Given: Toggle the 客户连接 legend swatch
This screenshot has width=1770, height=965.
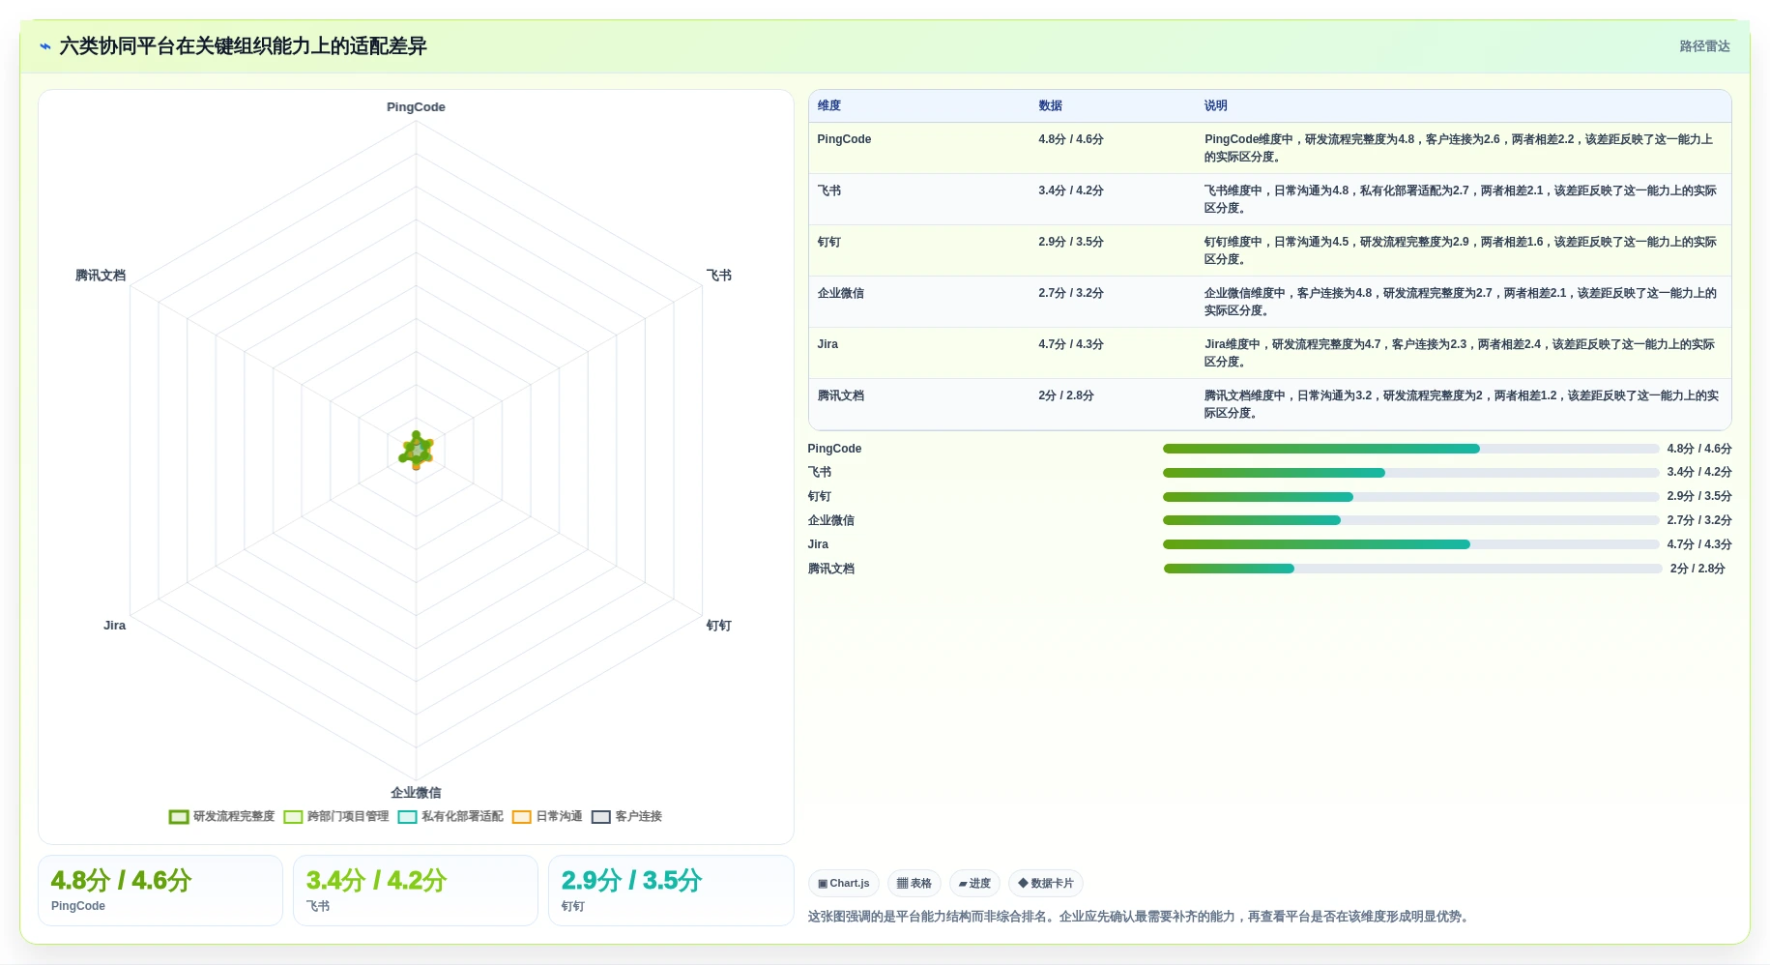Looking at the screenshot, I should coord(601,817).
